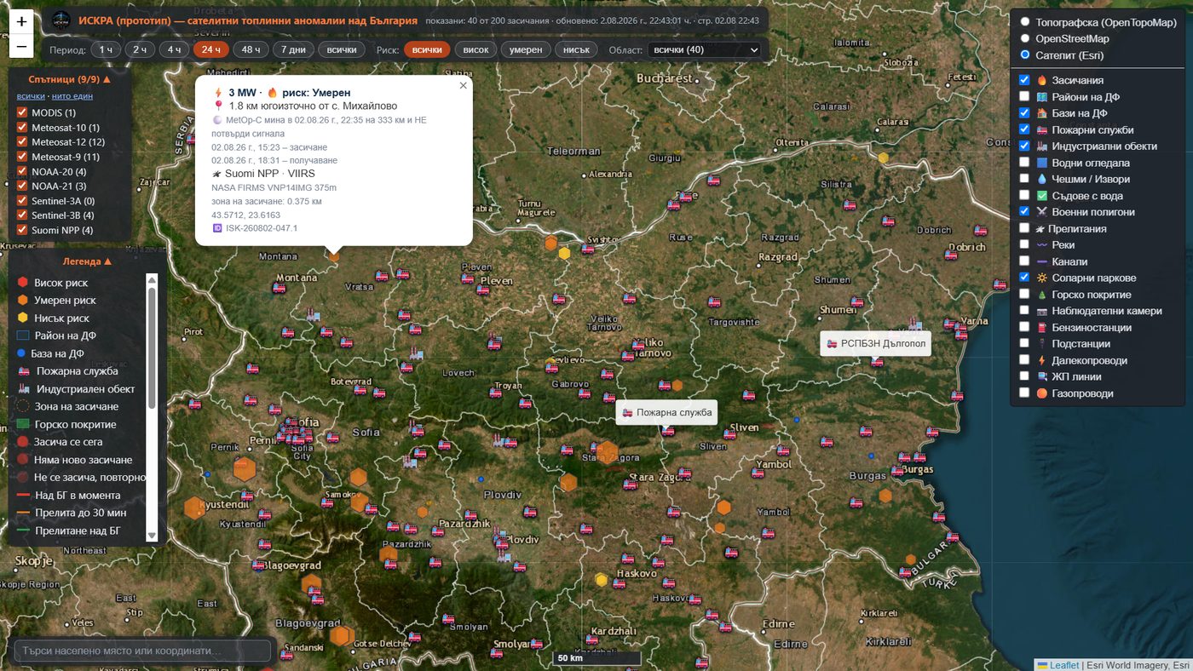The image size is (1193, 671).
Task: Click the ИСКРА logo in the header
Action: pos(61,20)
